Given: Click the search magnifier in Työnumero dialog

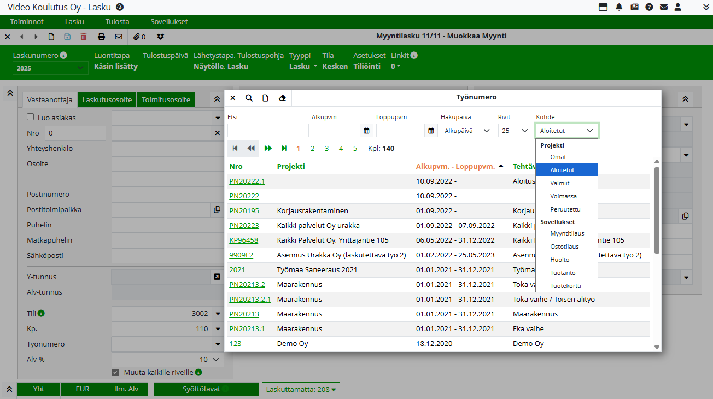Looking at the screenshot, I should pos(249,98).
